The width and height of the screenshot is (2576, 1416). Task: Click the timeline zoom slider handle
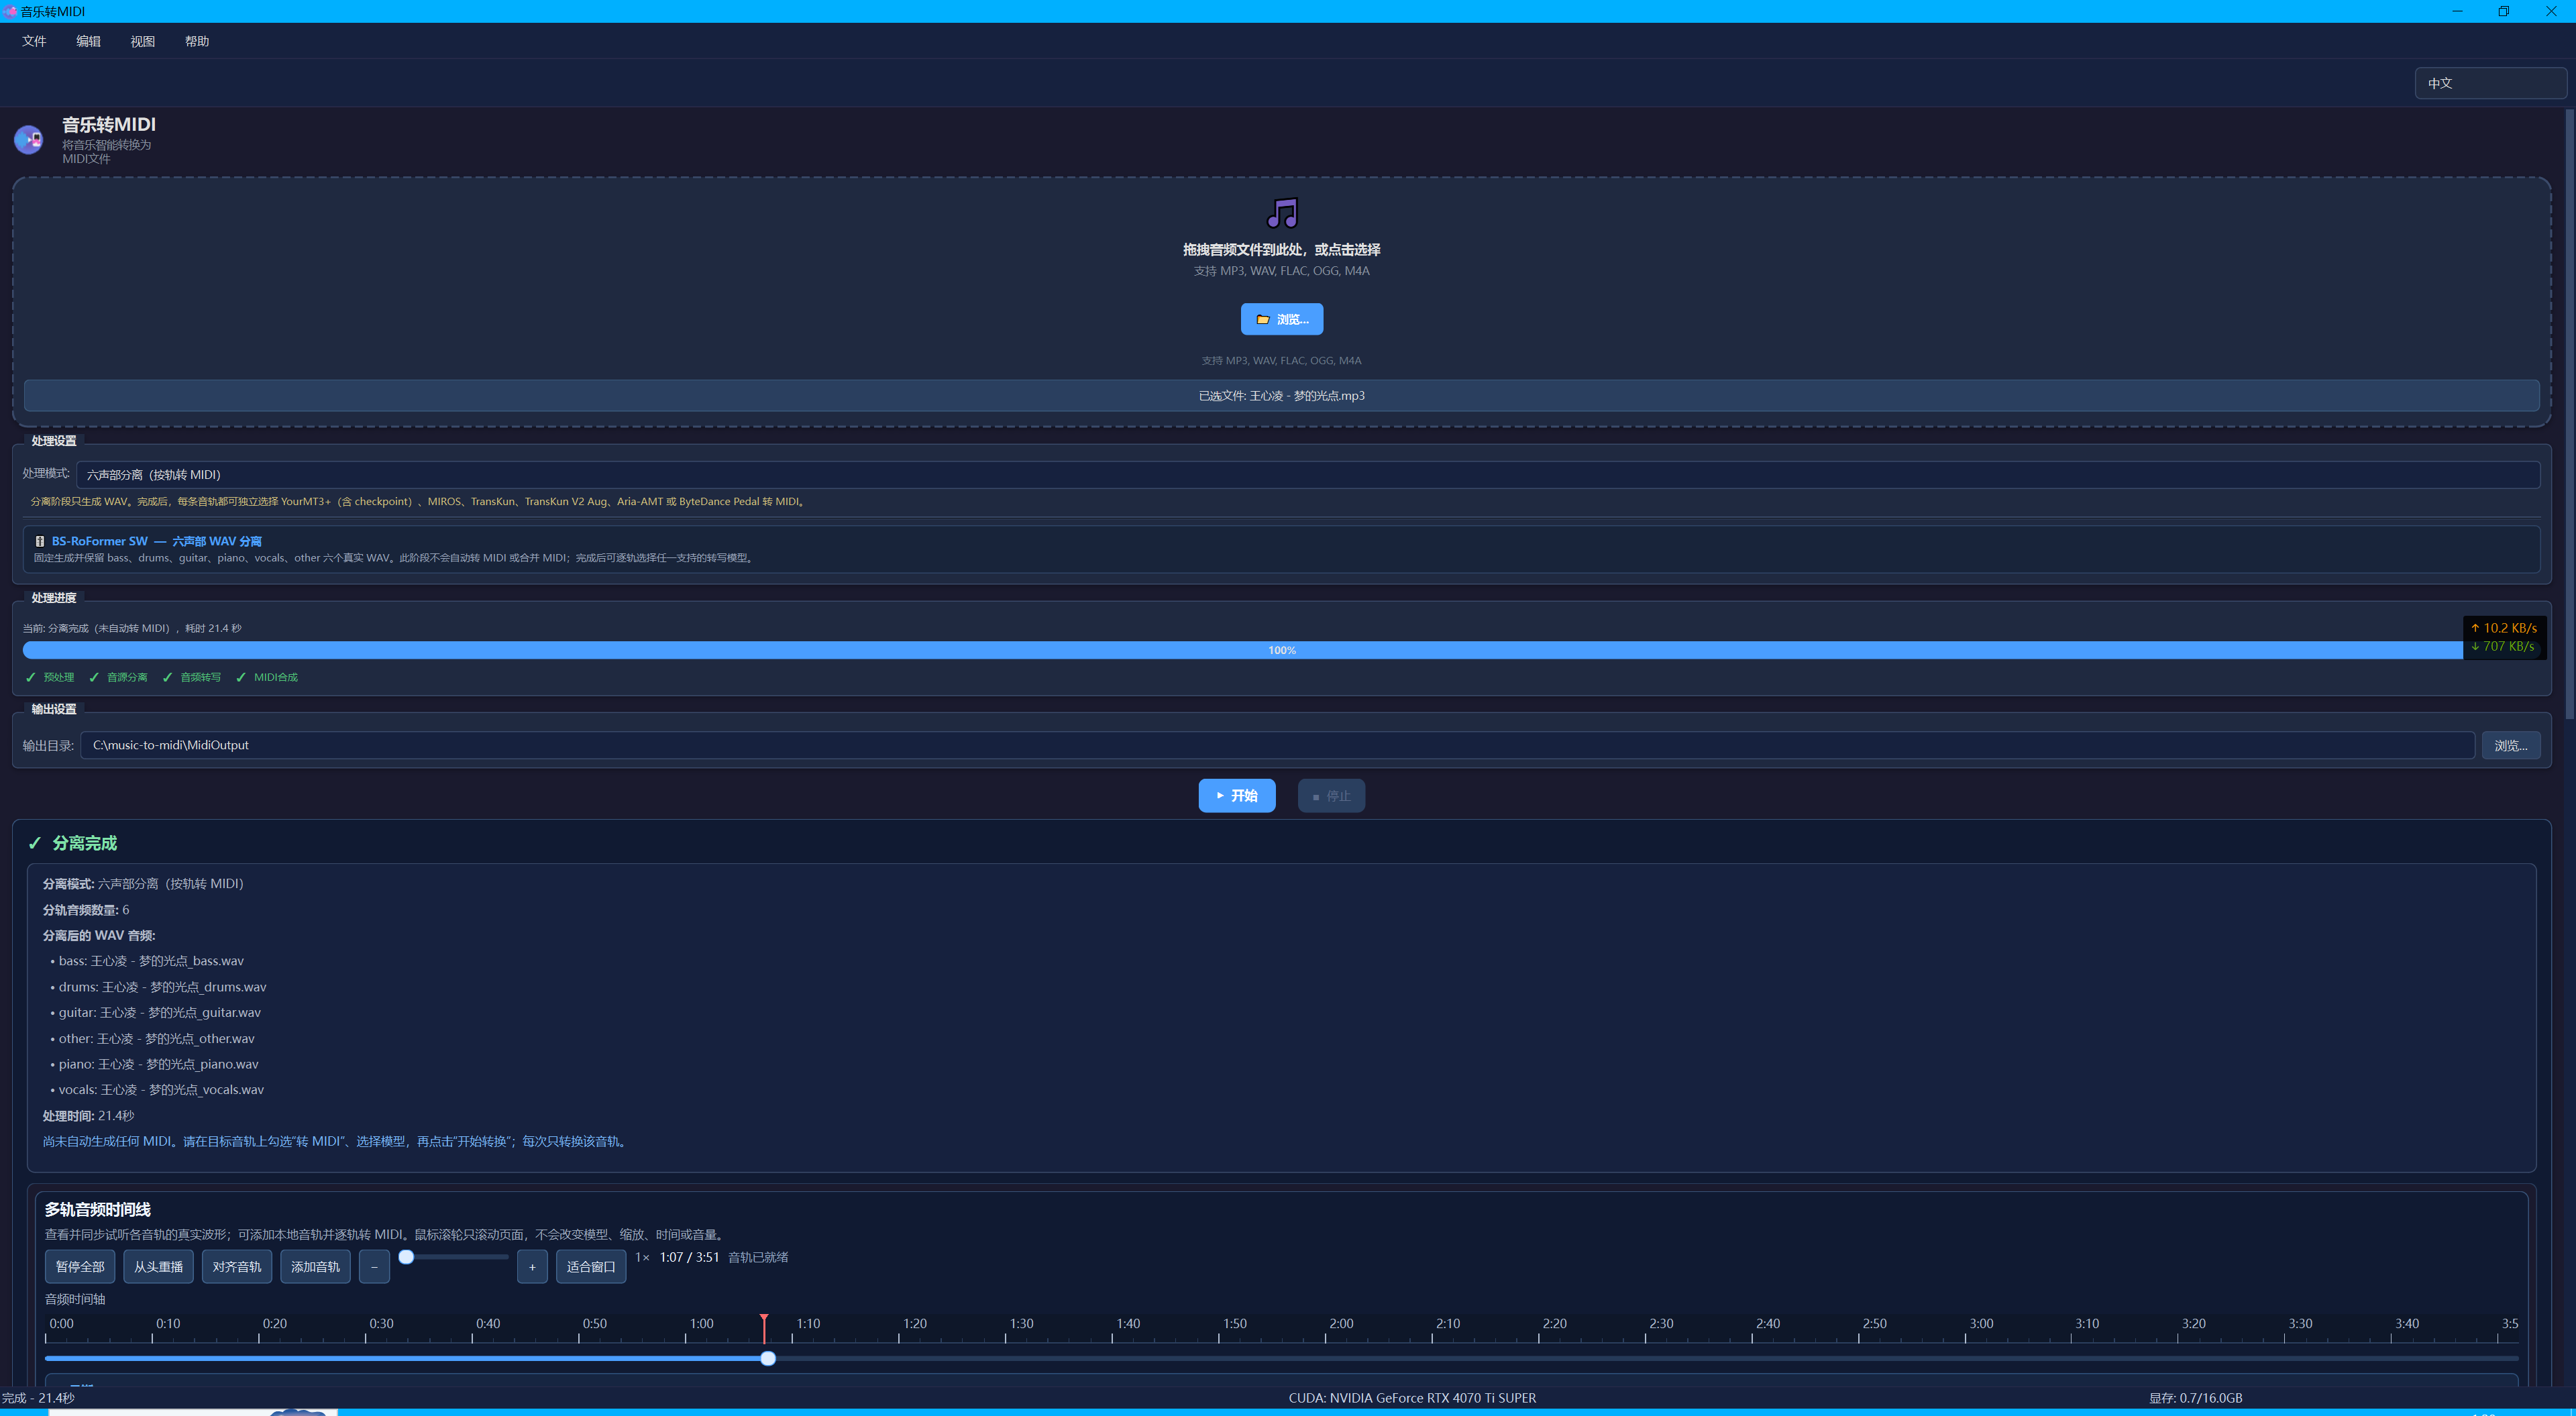[406, 1257]
